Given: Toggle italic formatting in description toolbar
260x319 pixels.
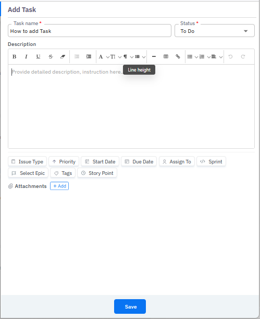Looking at the screenshot, I should (26, 56).
